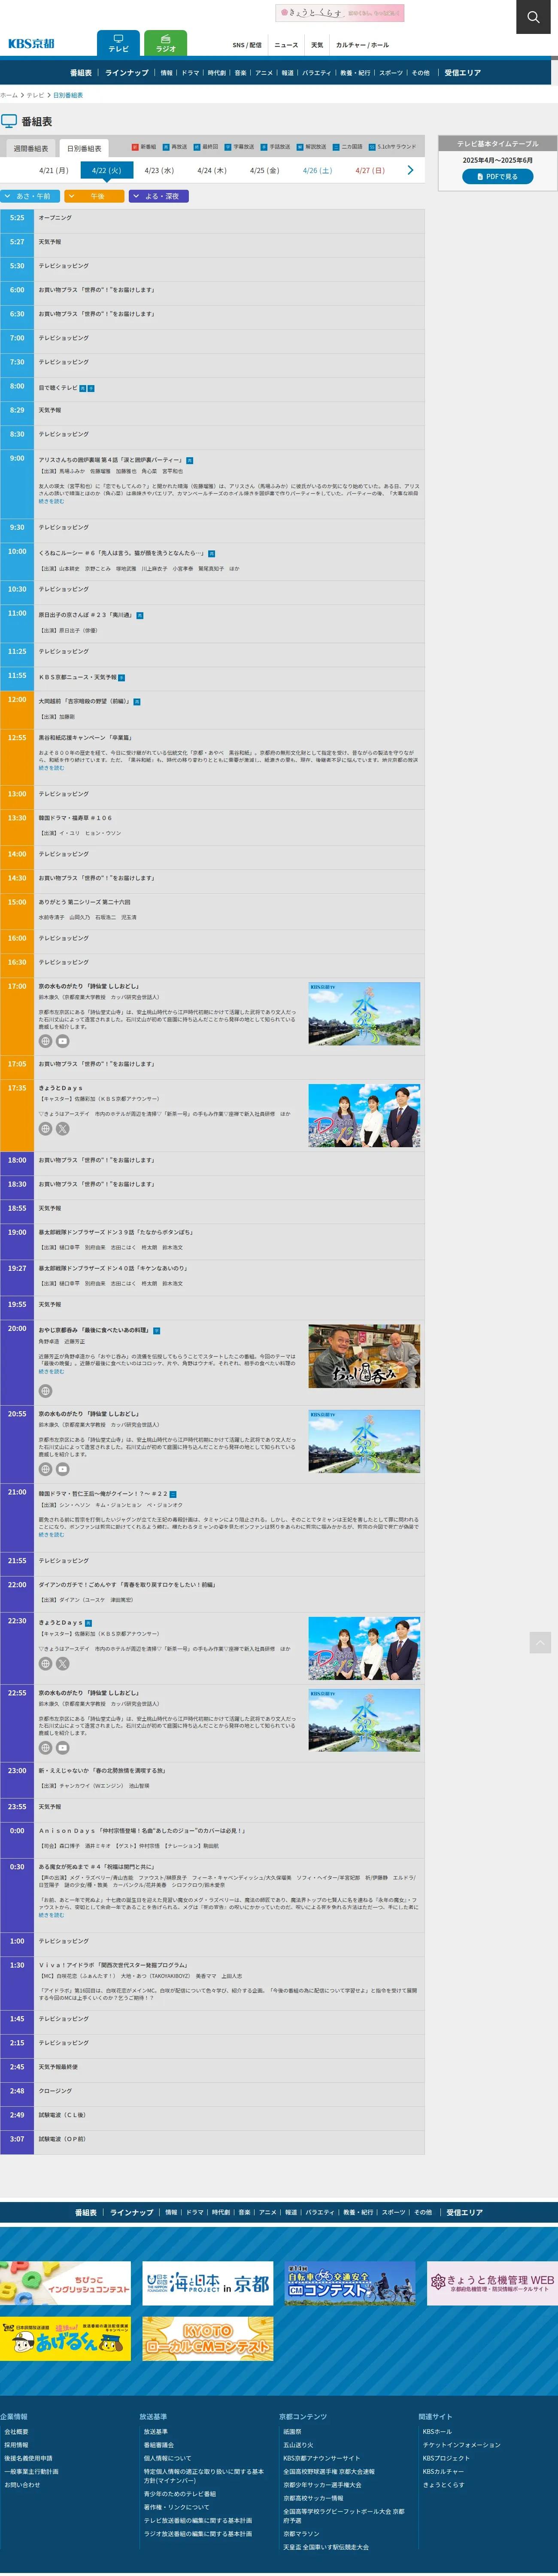Open globe icon in 17:35 きょうとDays row
The height and width of the screenshot is (2576, 558).
[45, 1129]
